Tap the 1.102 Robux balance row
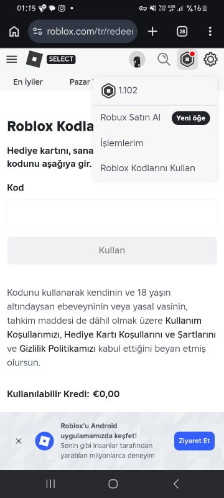 (155, 91)
